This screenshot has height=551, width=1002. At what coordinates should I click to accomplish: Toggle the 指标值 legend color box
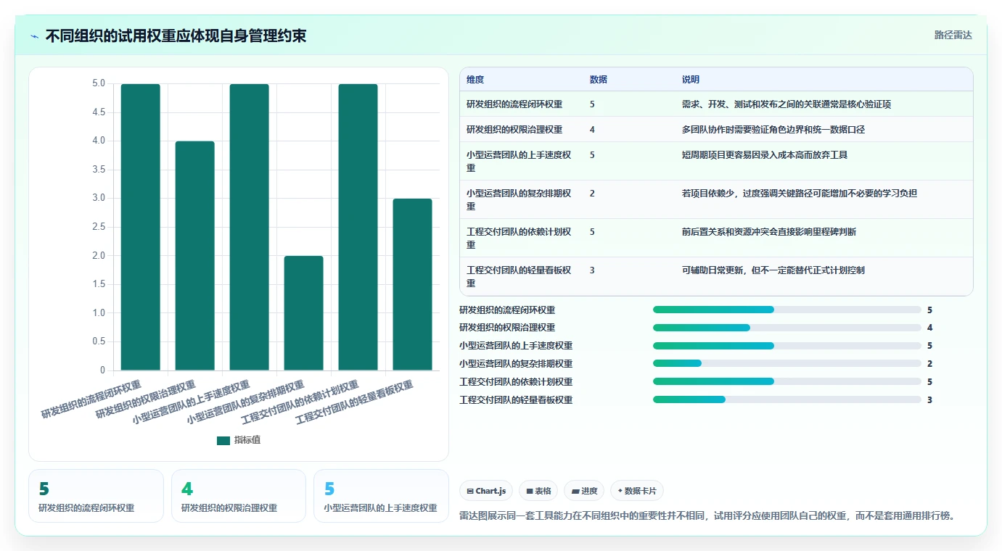point(223,440)
